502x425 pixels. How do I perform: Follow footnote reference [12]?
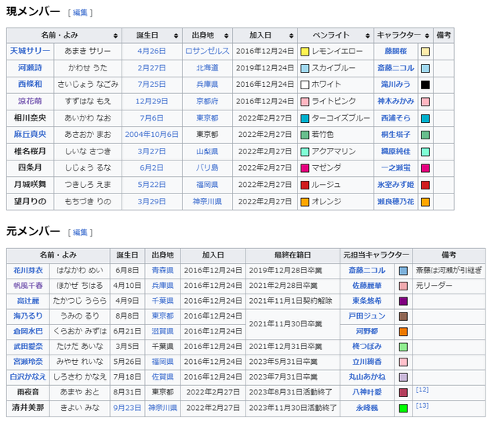click(422, 390)
